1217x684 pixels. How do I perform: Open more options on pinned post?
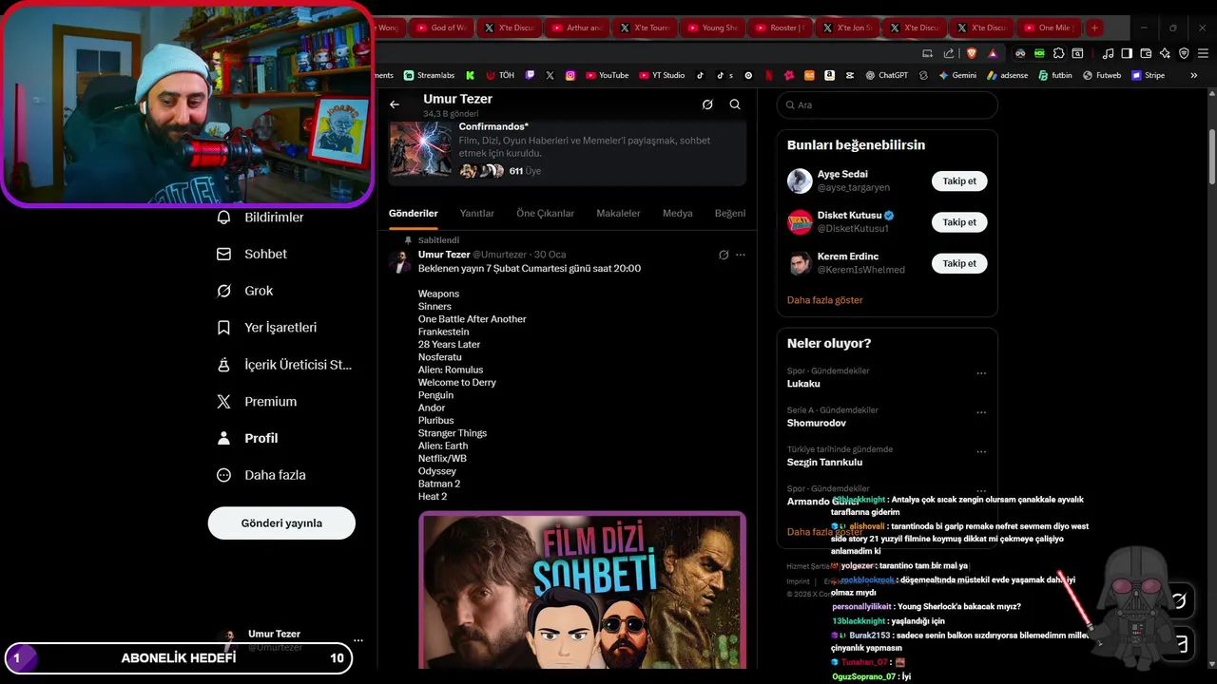point(741,255)
